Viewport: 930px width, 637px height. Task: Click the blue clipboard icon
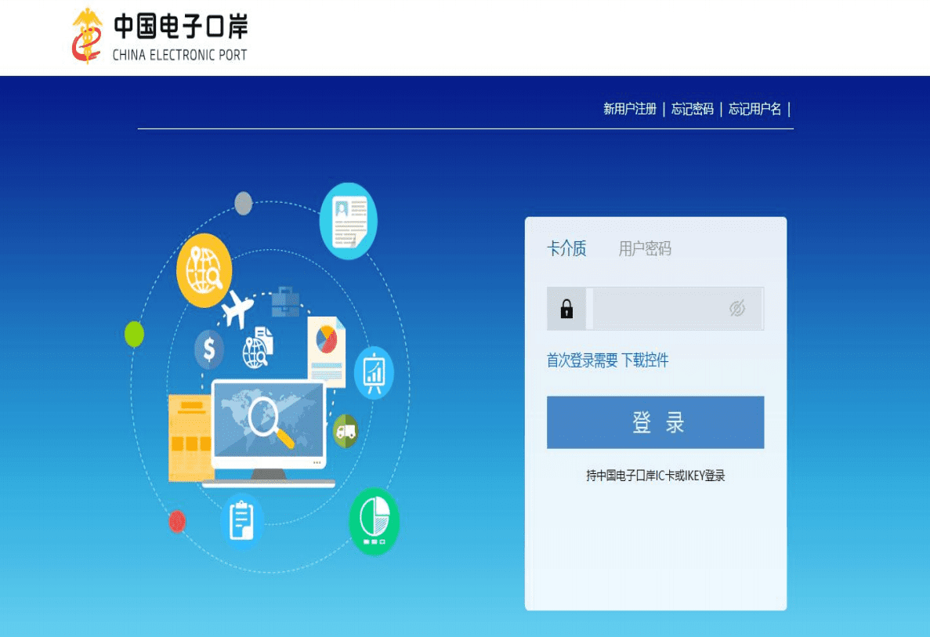coord(241,520)
